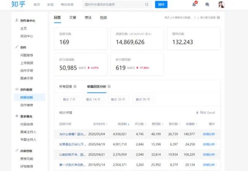The width and height of the screenshot is (248, 171).
Task: Open the answer titled 如果是在25岁以下...
Action: pos(72,144)
